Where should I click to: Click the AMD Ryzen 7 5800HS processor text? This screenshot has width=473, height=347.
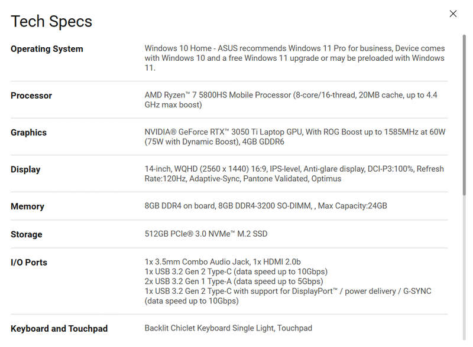point(291,100)
